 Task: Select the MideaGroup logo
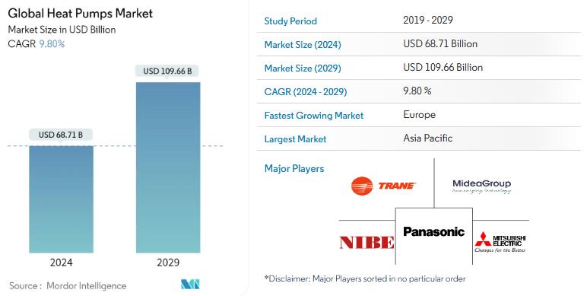click(x=481, y=186)
